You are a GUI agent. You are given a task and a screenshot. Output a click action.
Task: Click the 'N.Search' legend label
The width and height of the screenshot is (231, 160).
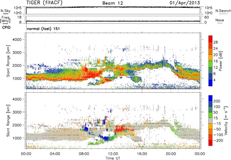pyautogui.click(x=223, y=11)
